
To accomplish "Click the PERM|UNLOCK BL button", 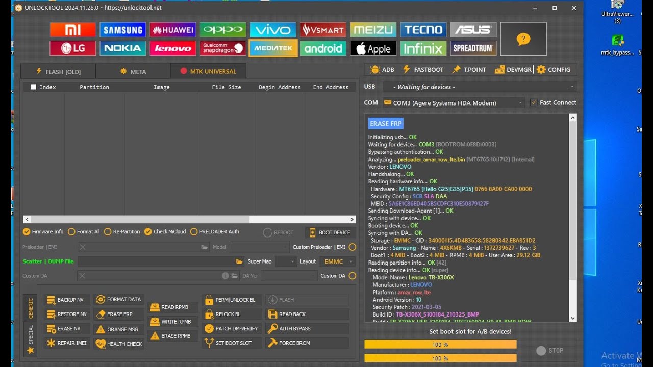I will [x=231, y=300].
